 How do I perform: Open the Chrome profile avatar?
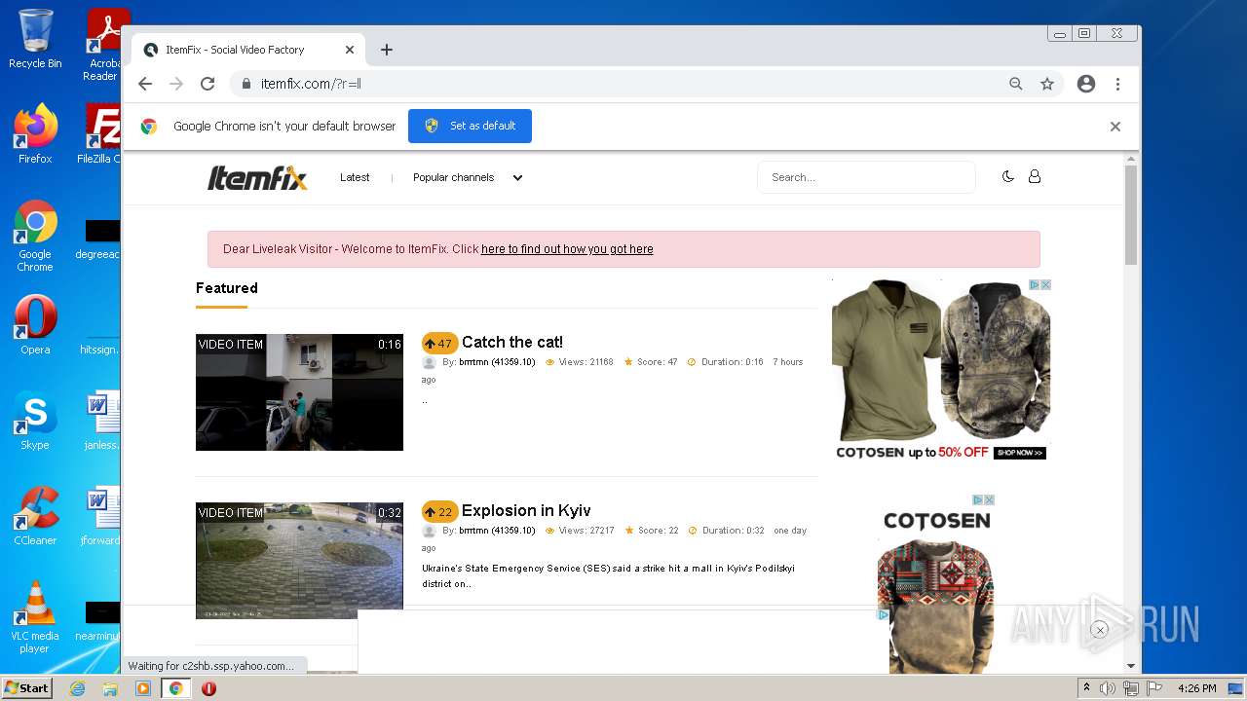point(1086,84)
